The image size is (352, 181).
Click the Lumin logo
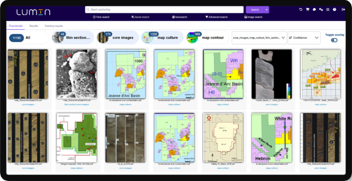33,12
